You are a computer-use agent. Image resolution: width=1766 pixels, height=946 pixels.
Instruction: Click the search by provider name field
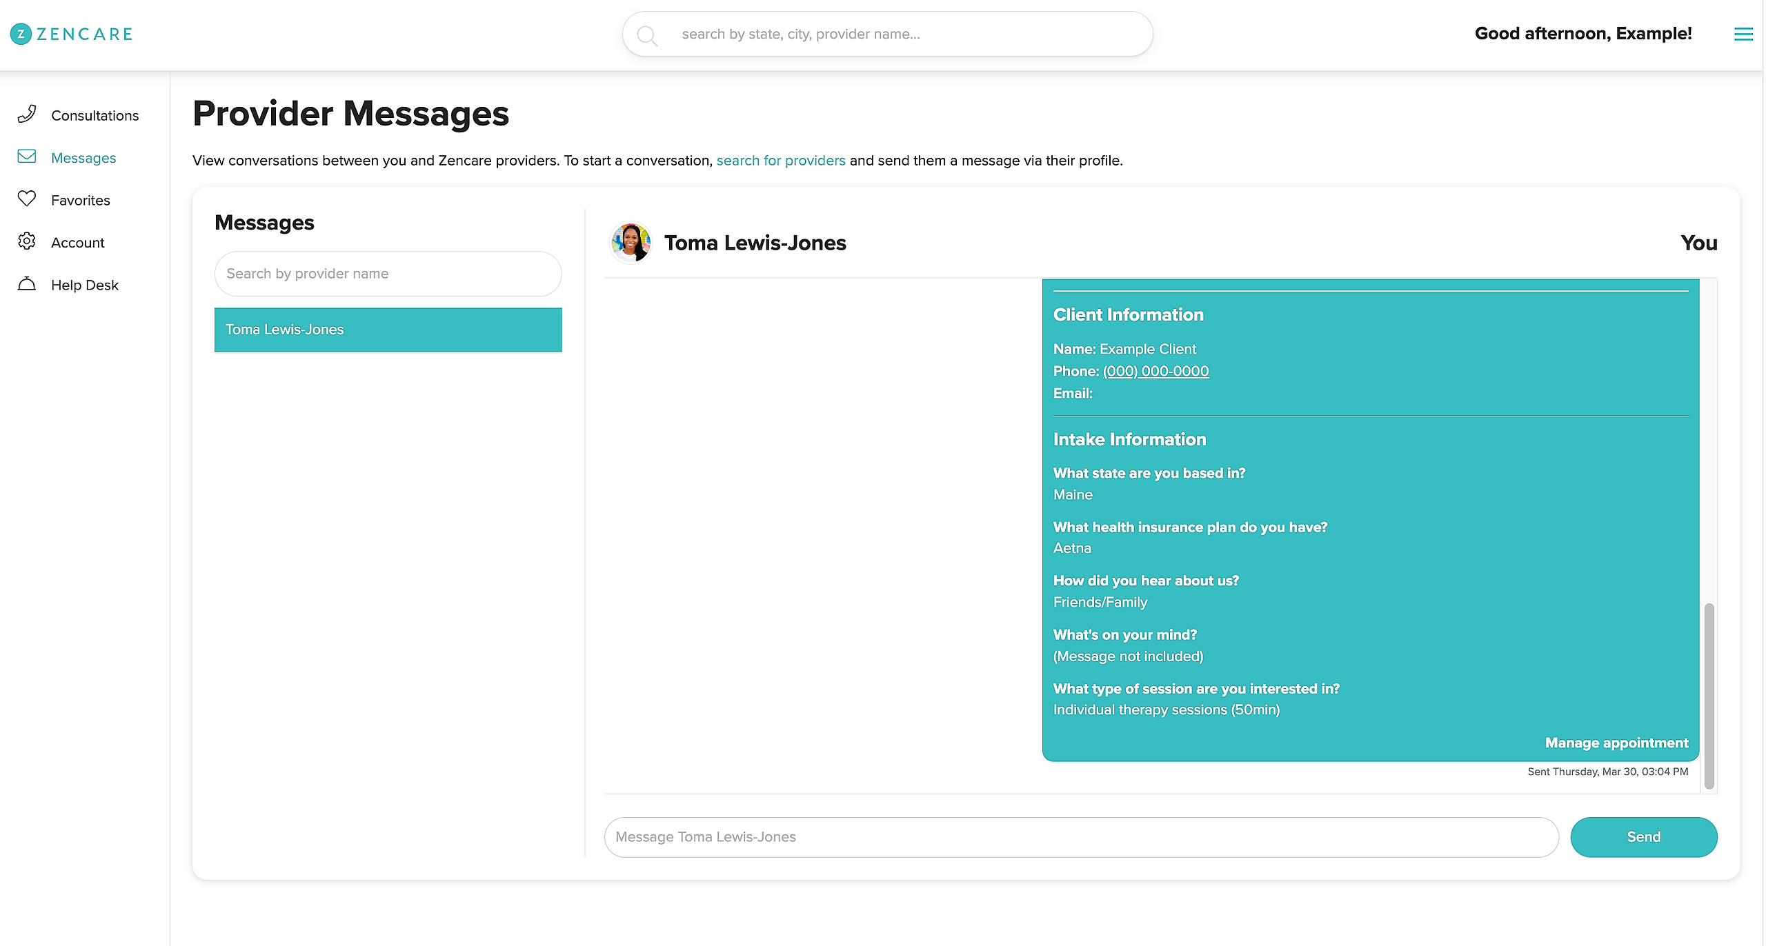pyautogui.click(x=388, y=272)
